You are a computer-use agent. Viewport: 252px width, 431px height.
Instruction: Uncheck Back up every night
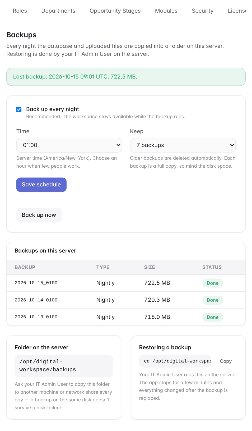coord(19,109)
